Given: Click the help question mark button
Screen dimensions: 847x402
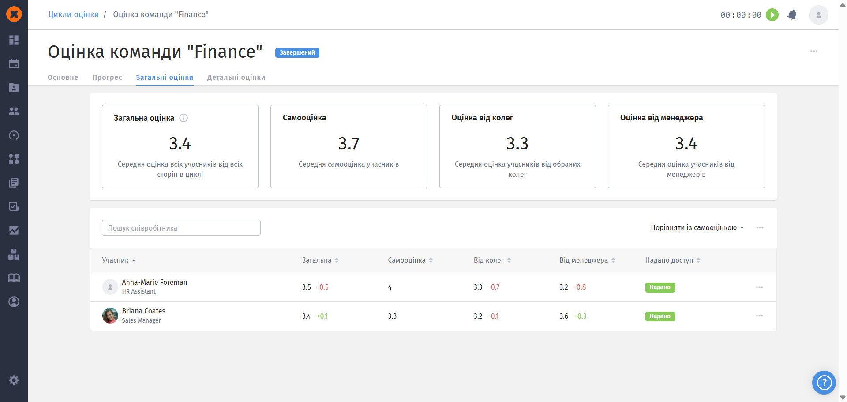Looking at the screenshot, I should [824, 383].
